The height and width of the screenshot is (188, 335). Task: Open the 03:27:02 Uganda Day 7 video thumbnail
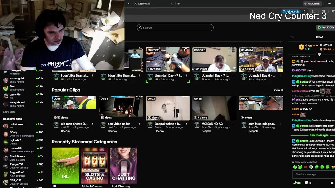(167, 59)
